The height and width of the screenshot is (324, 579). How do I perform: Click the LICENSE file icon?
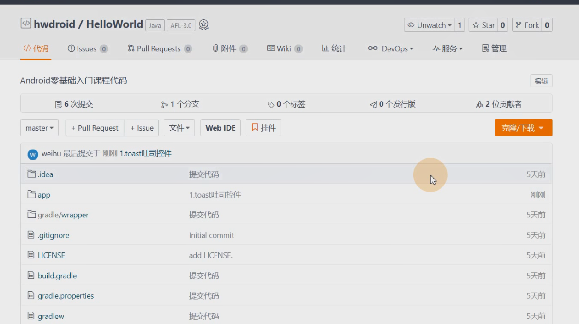tap(31, 255)
